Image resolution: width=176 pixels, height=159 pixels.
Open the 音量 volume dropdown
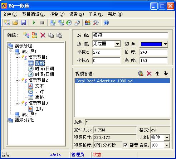pos(167,145)
